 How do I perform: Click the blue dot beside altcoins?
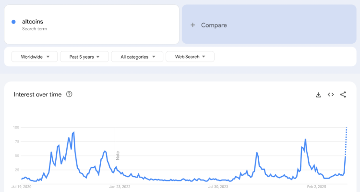click(x=13, y=22)
